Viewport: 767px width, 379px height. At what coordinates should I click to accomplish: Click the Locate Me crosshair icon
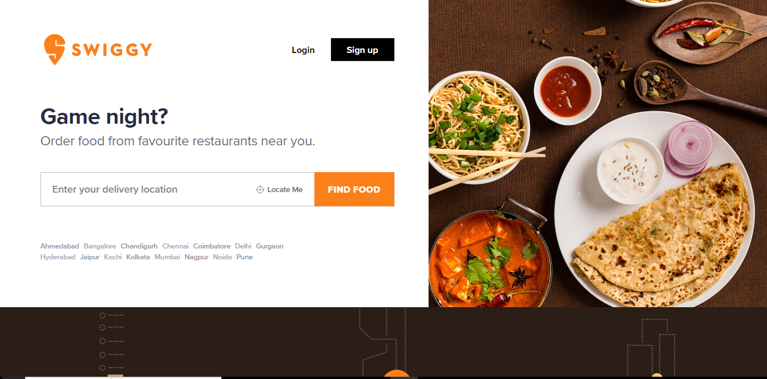click(260, 190)
